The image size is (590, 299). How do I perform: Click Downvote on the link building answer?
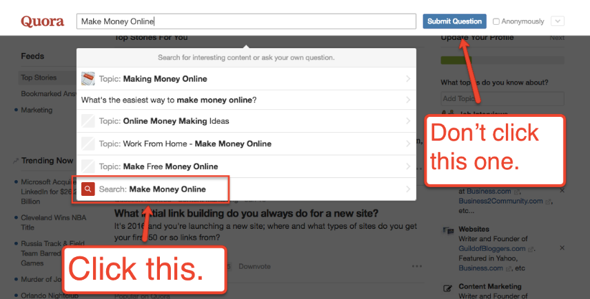click(254, 267)
